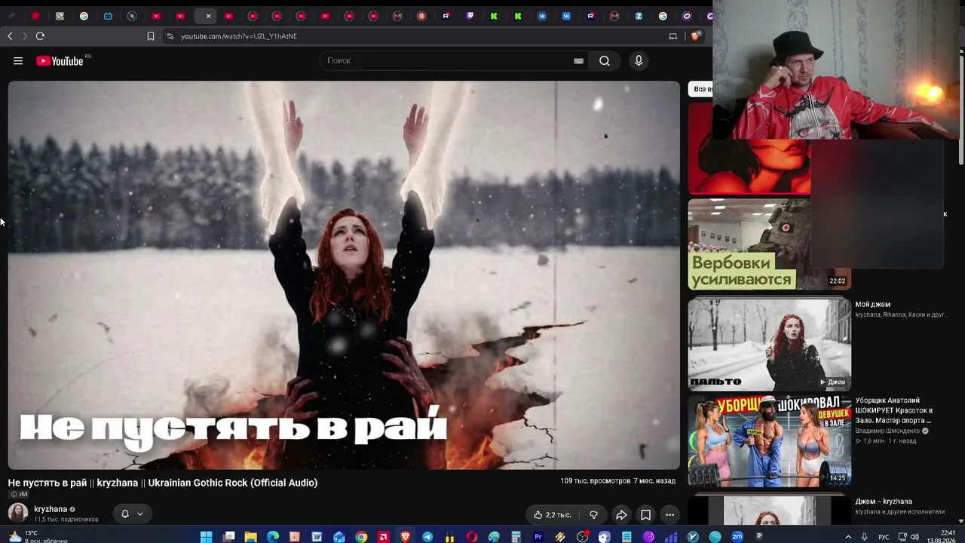Viewport: 965px width, 543px height.
Task: Open Джем – kryzhana mix title
Action: [884, 502]
